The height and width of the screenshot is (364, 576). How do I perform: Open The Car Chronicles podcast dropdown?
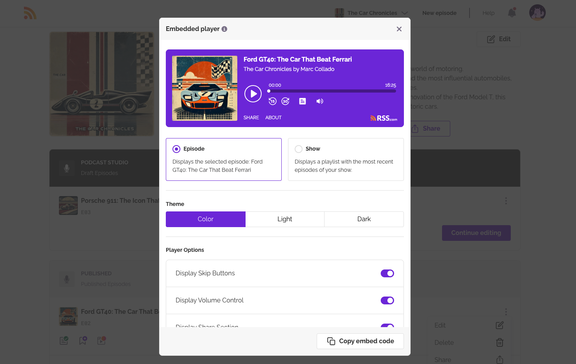[372, 13]
